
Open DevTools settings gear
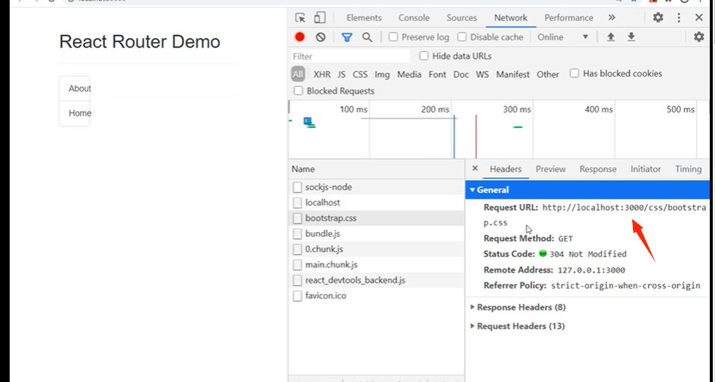(x=658, y=18)
